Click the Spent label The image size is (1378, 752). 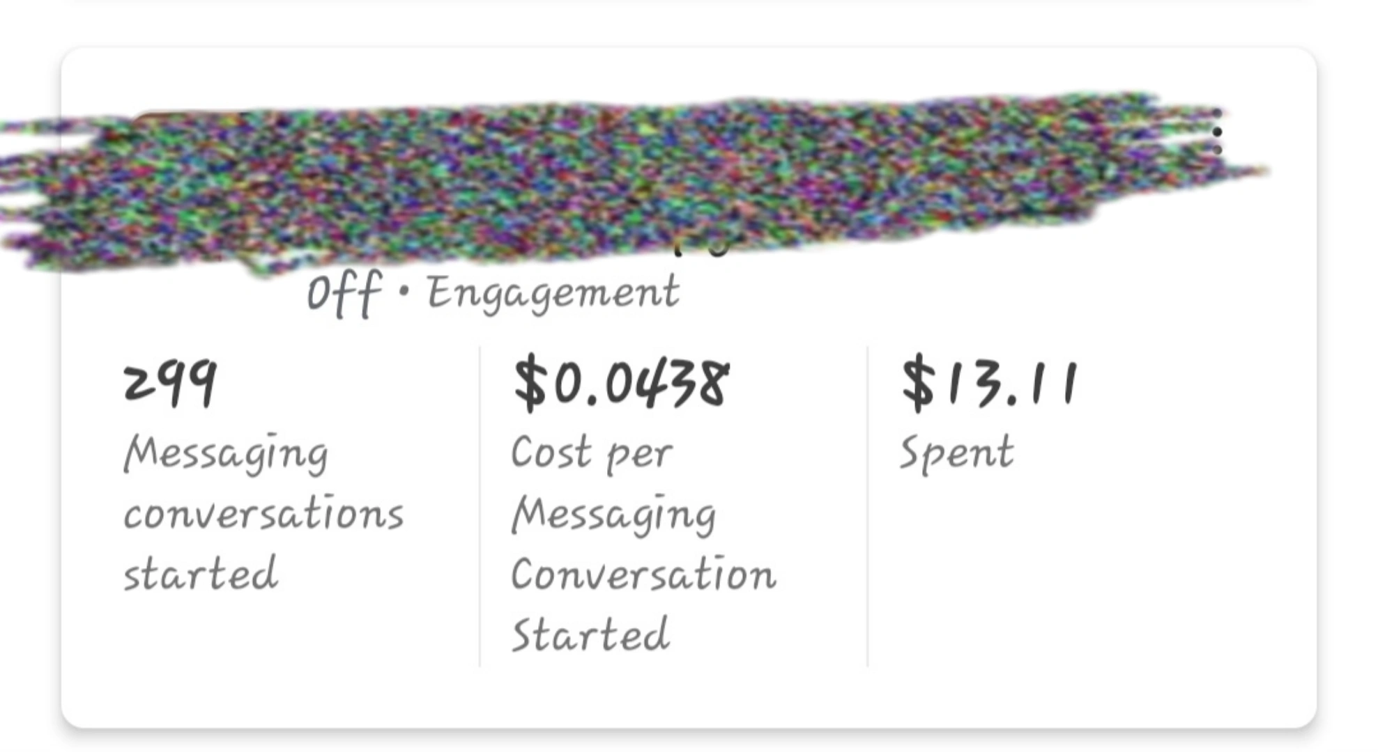coord(956,453)
